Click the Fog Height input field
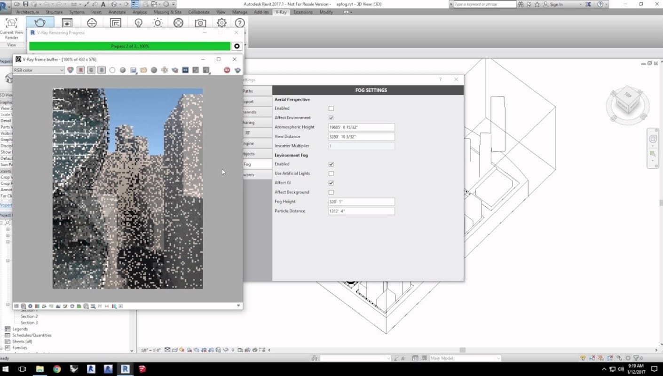Image resolution: width=663 pixels, height=376 pixels. click(x=361, y=202)
